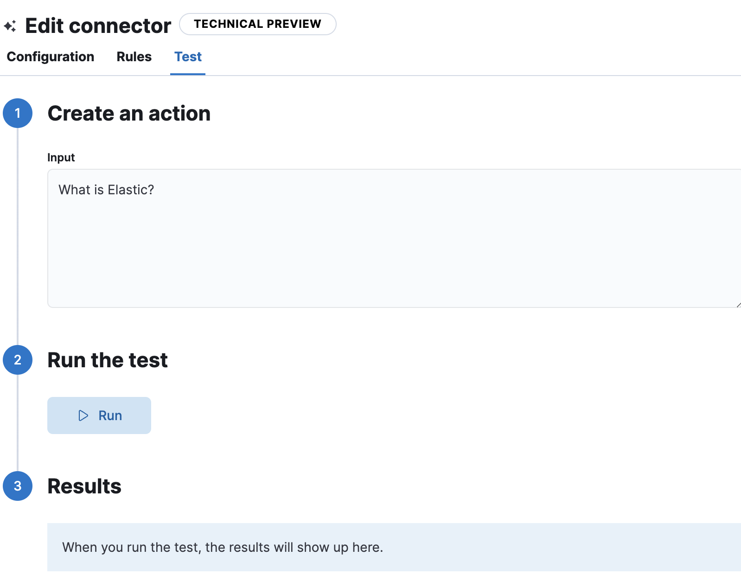Click the 'What is Elastic?' text
The width and height of the screenshot is (741, 588).
(x=106, y=190)
